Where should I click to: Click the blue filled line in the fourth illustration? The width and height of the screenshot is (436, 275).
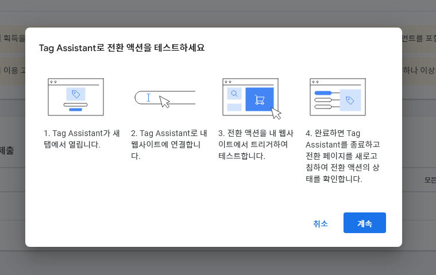[323, 93]
